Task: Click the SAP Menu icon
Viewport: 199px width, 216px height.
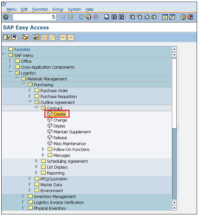Action: (x=14, y=38)
